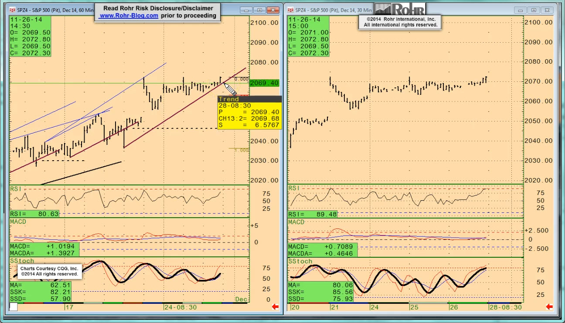
Task: Open the www.Rohr-Blog.com link
Action: (x=129, y=16)
